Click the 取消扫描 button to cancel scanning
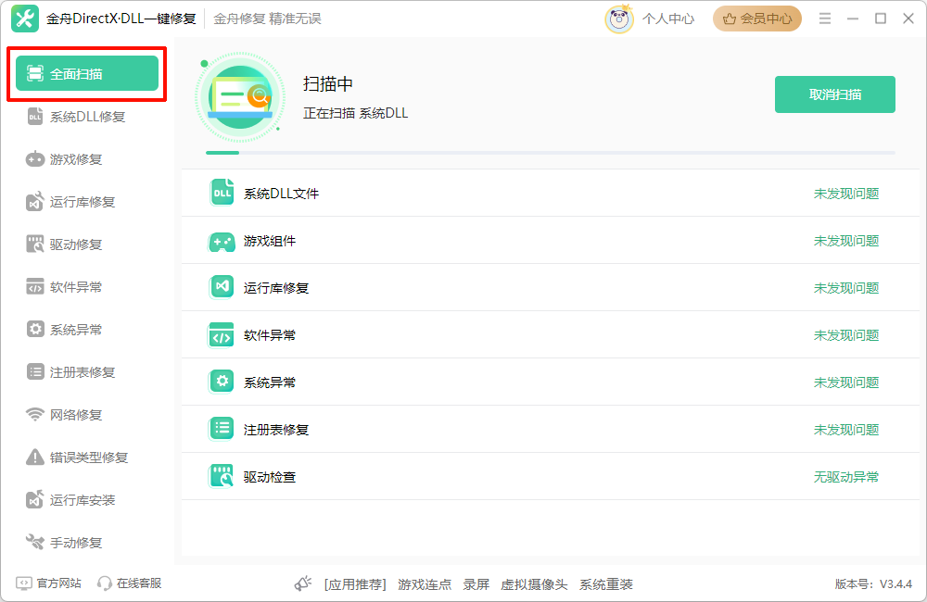 (834, 94)
